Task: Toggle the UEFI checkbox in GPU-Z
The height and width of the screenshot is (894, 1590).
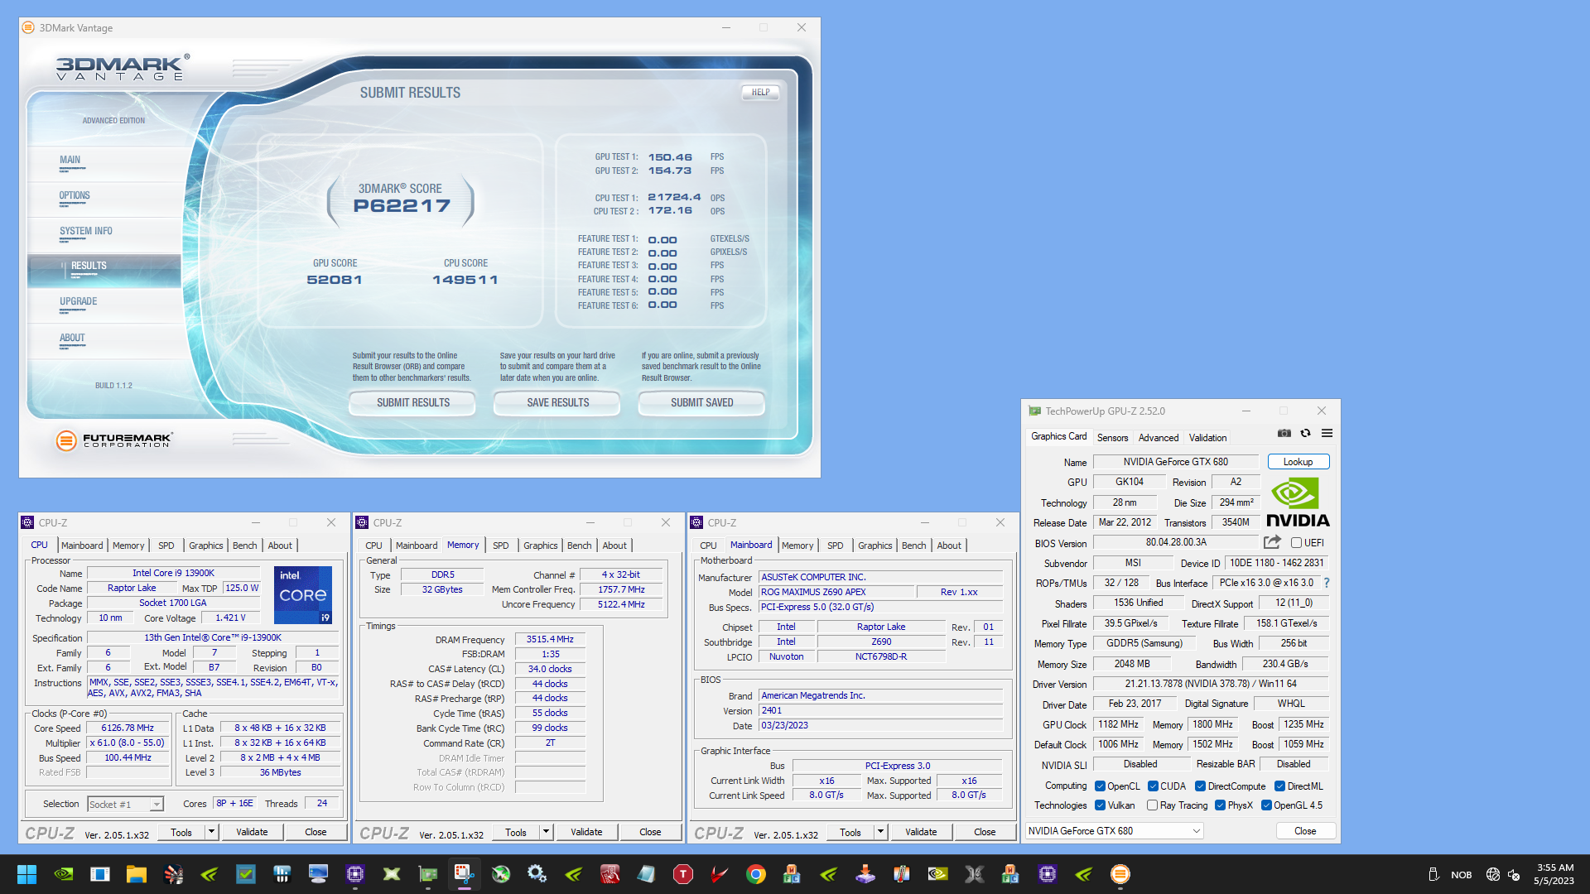Action: point(1296,543)
